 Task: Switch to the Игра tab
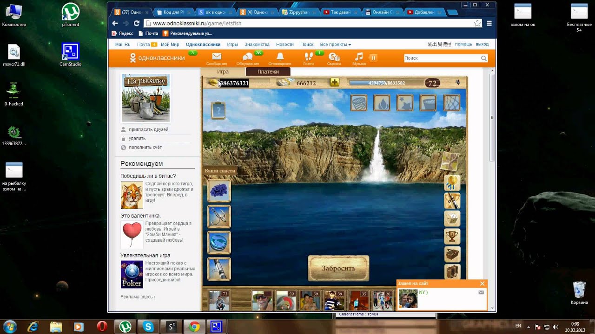tap(223, 72)
